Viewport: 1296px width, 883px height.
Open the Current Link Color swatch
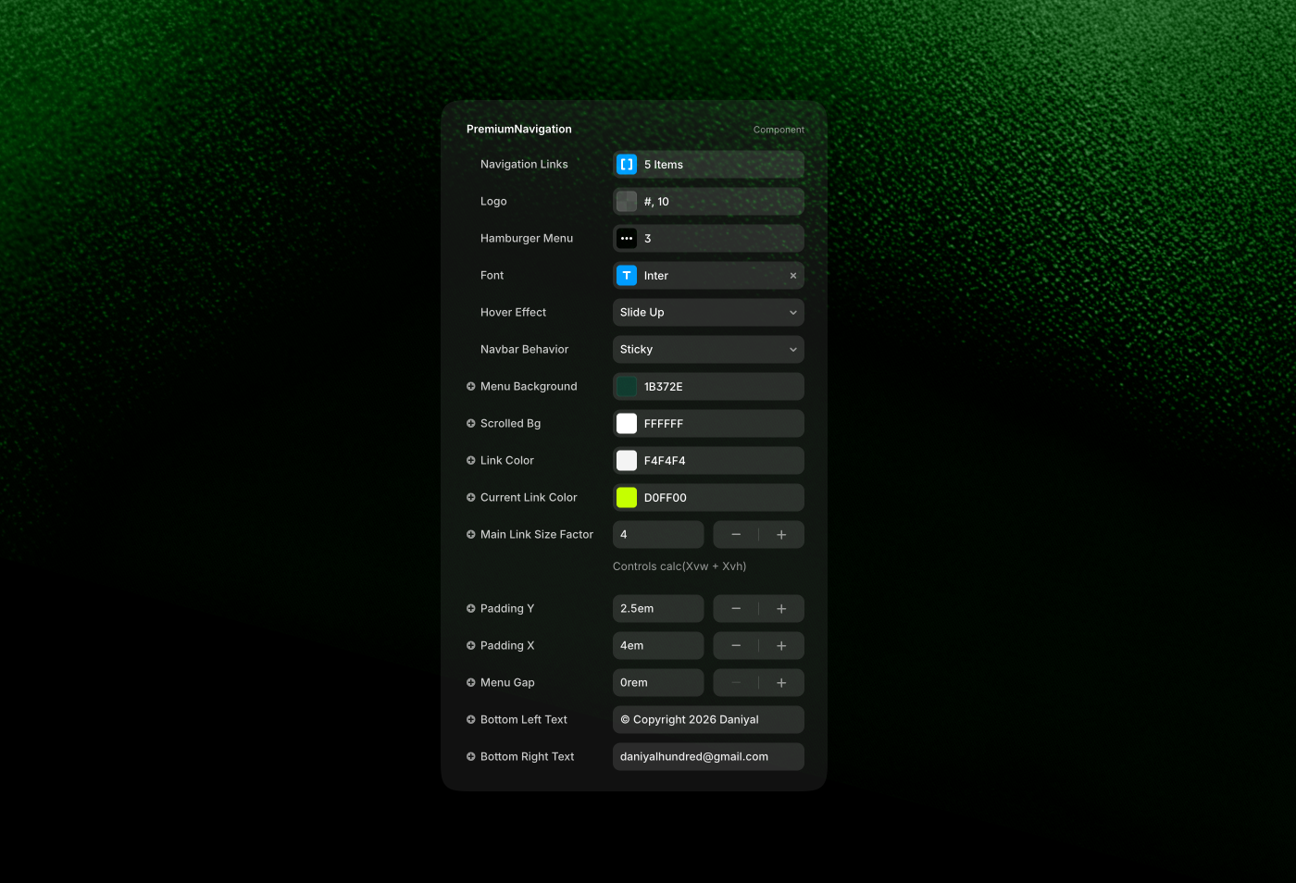tap(627, 498)
